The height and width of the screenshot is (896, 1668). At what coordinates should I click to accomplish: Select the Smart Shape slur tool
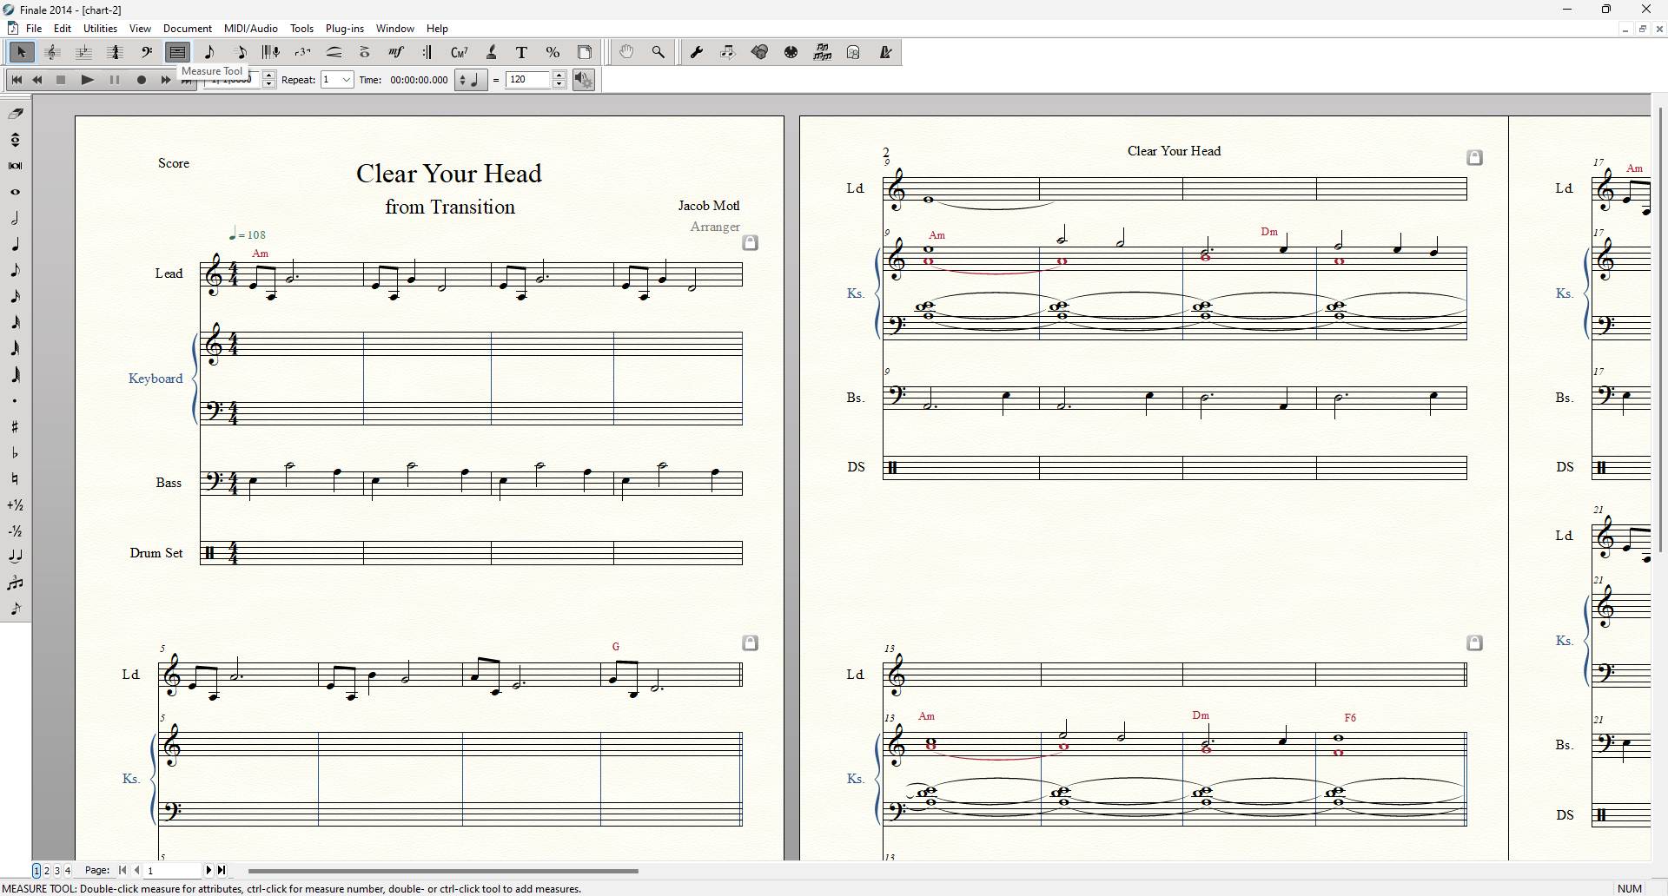(334, 53)
